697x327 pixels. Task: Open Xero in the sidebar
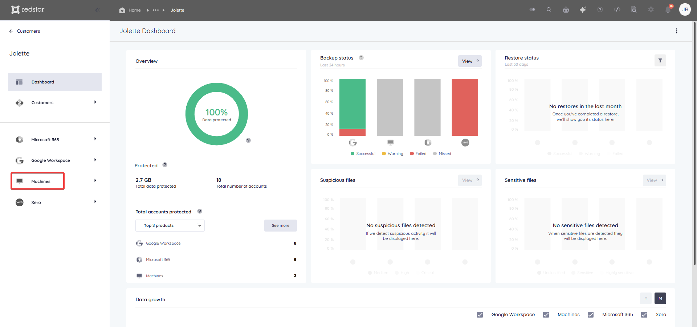pyautogui.click(x=36, y=203)
